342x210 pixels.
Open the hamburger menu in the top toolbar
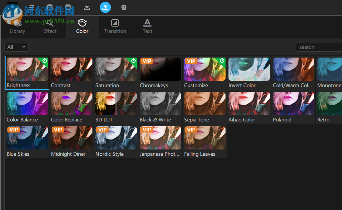point(31,7)
